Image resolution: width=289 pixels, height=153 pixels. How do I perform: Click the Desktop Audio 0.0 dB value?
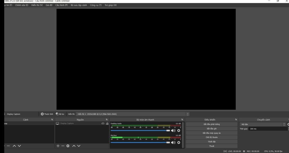(178, 124)
